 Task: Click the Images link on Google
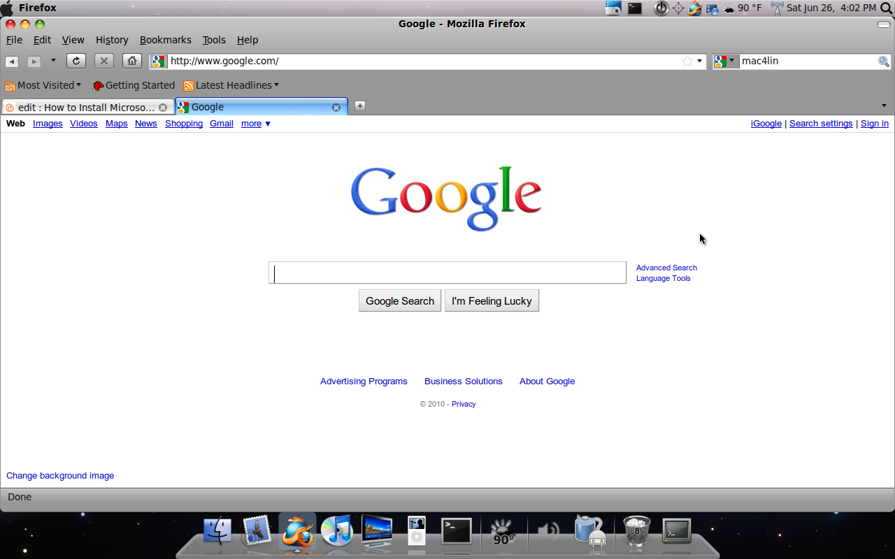click(x=48, y=124)
